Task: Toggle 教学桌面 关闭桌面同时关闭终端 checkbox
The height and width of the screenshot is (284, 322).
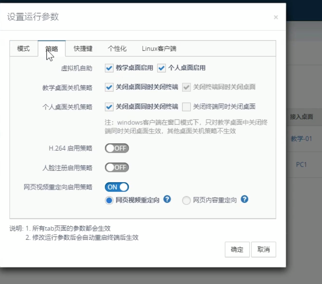Action: [109, 87]
